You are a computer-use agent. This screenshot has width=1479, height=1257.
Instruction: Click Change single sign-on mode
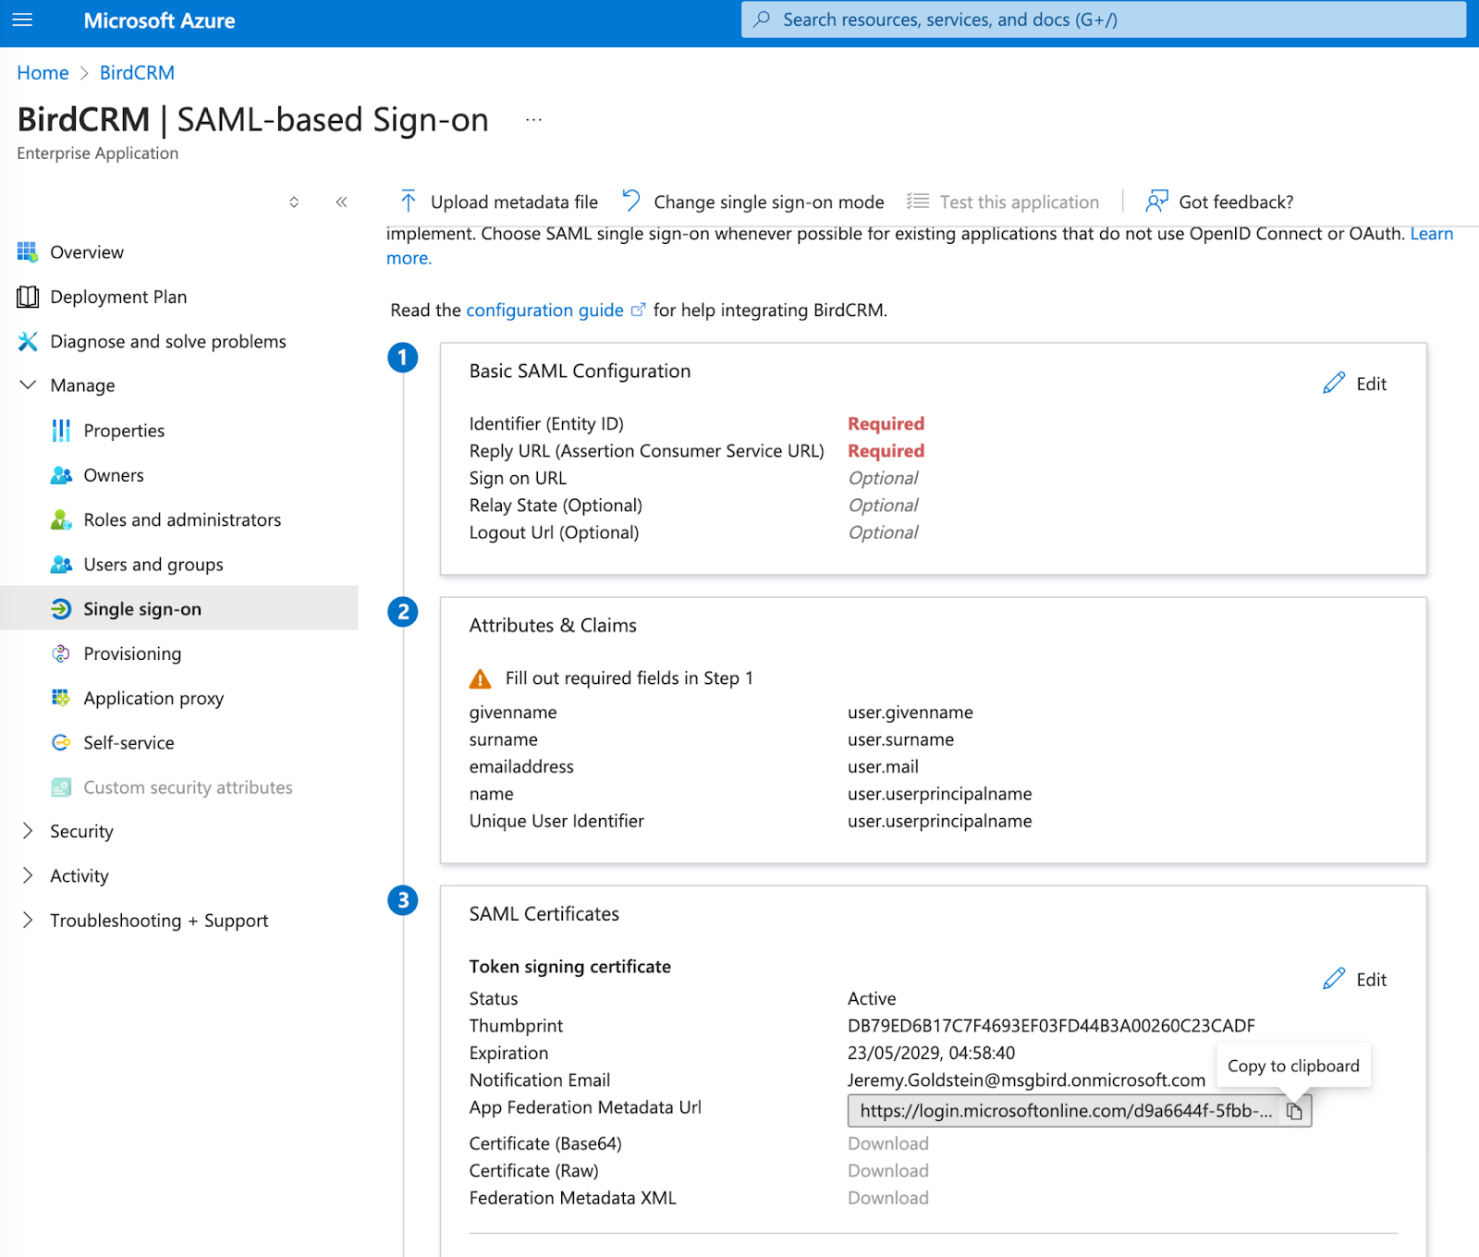pyautogui.click(x=753, y=201)
